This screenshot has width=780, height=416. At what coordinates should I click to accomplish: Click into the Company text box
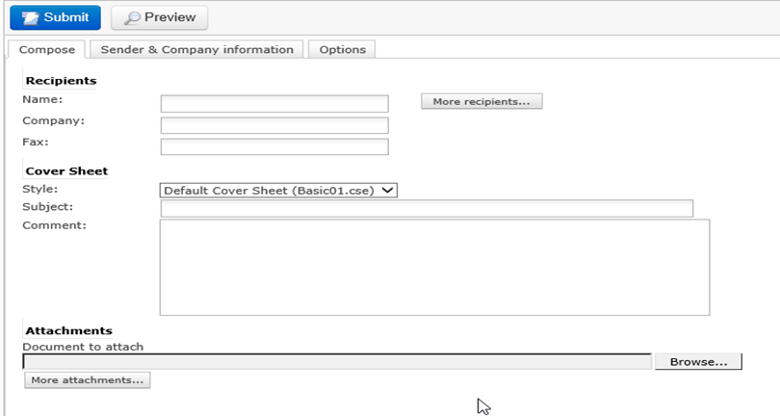point(274,125)
